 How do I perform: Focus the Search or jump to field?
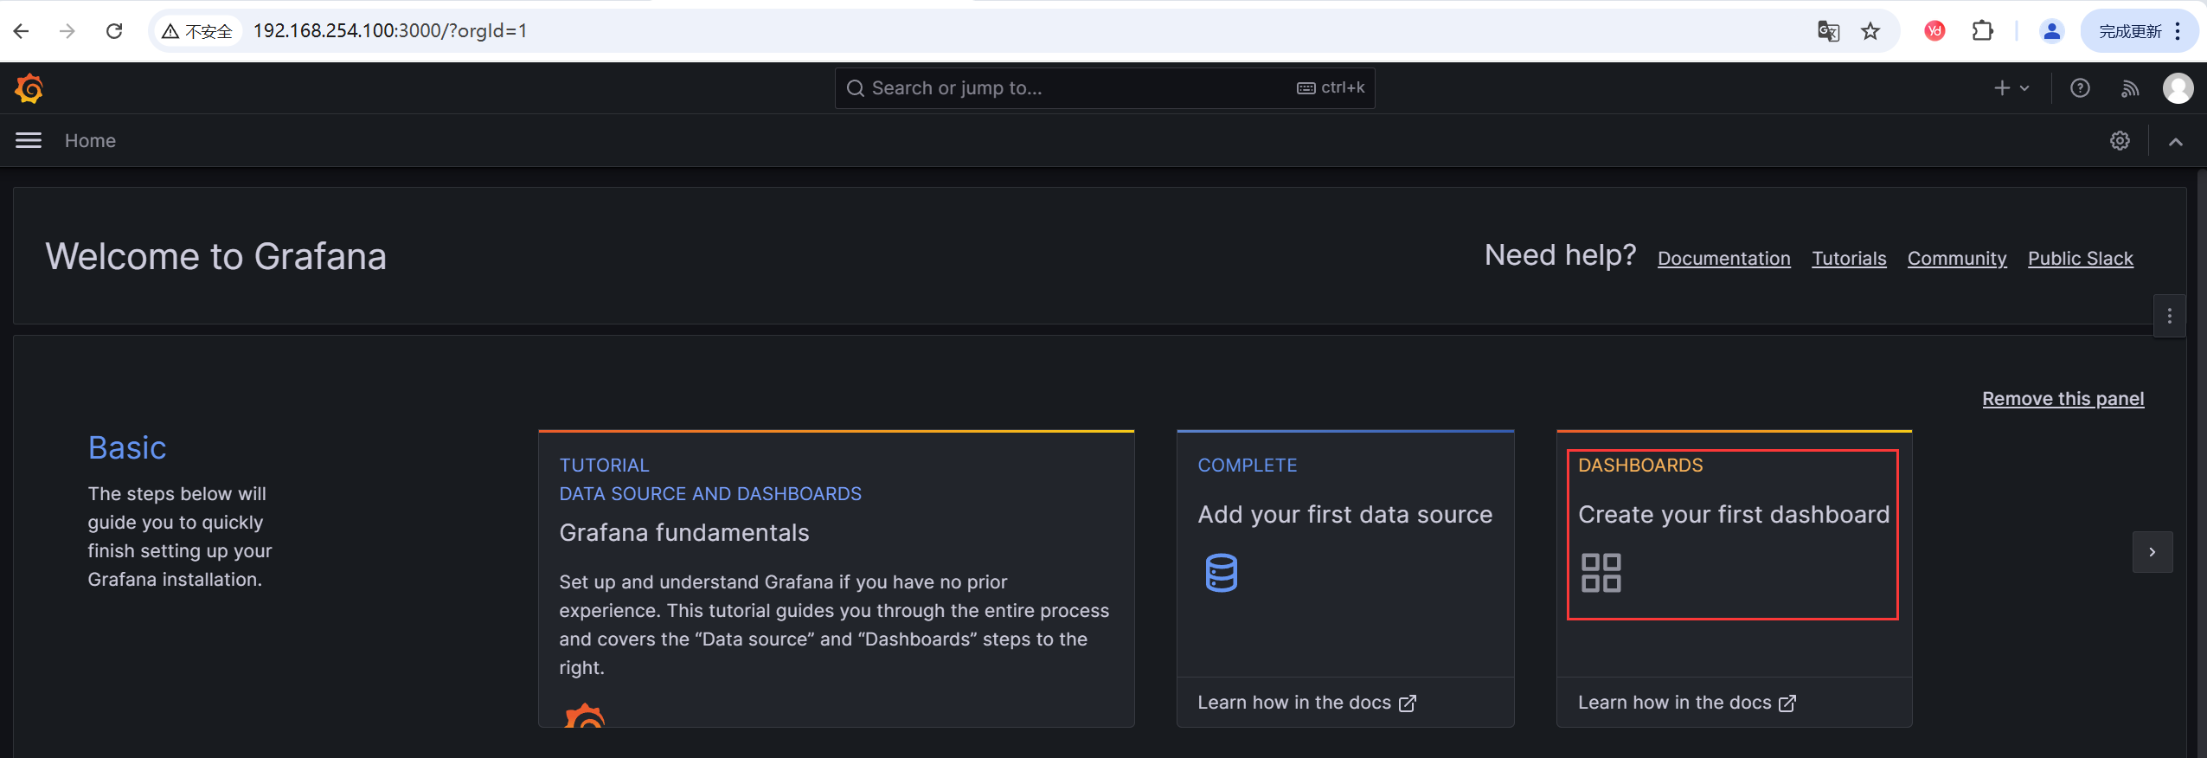[1104, 88]
